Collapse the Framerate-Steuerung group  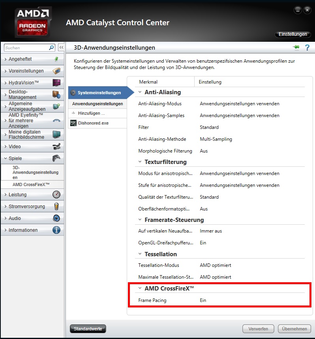(140, 220)
